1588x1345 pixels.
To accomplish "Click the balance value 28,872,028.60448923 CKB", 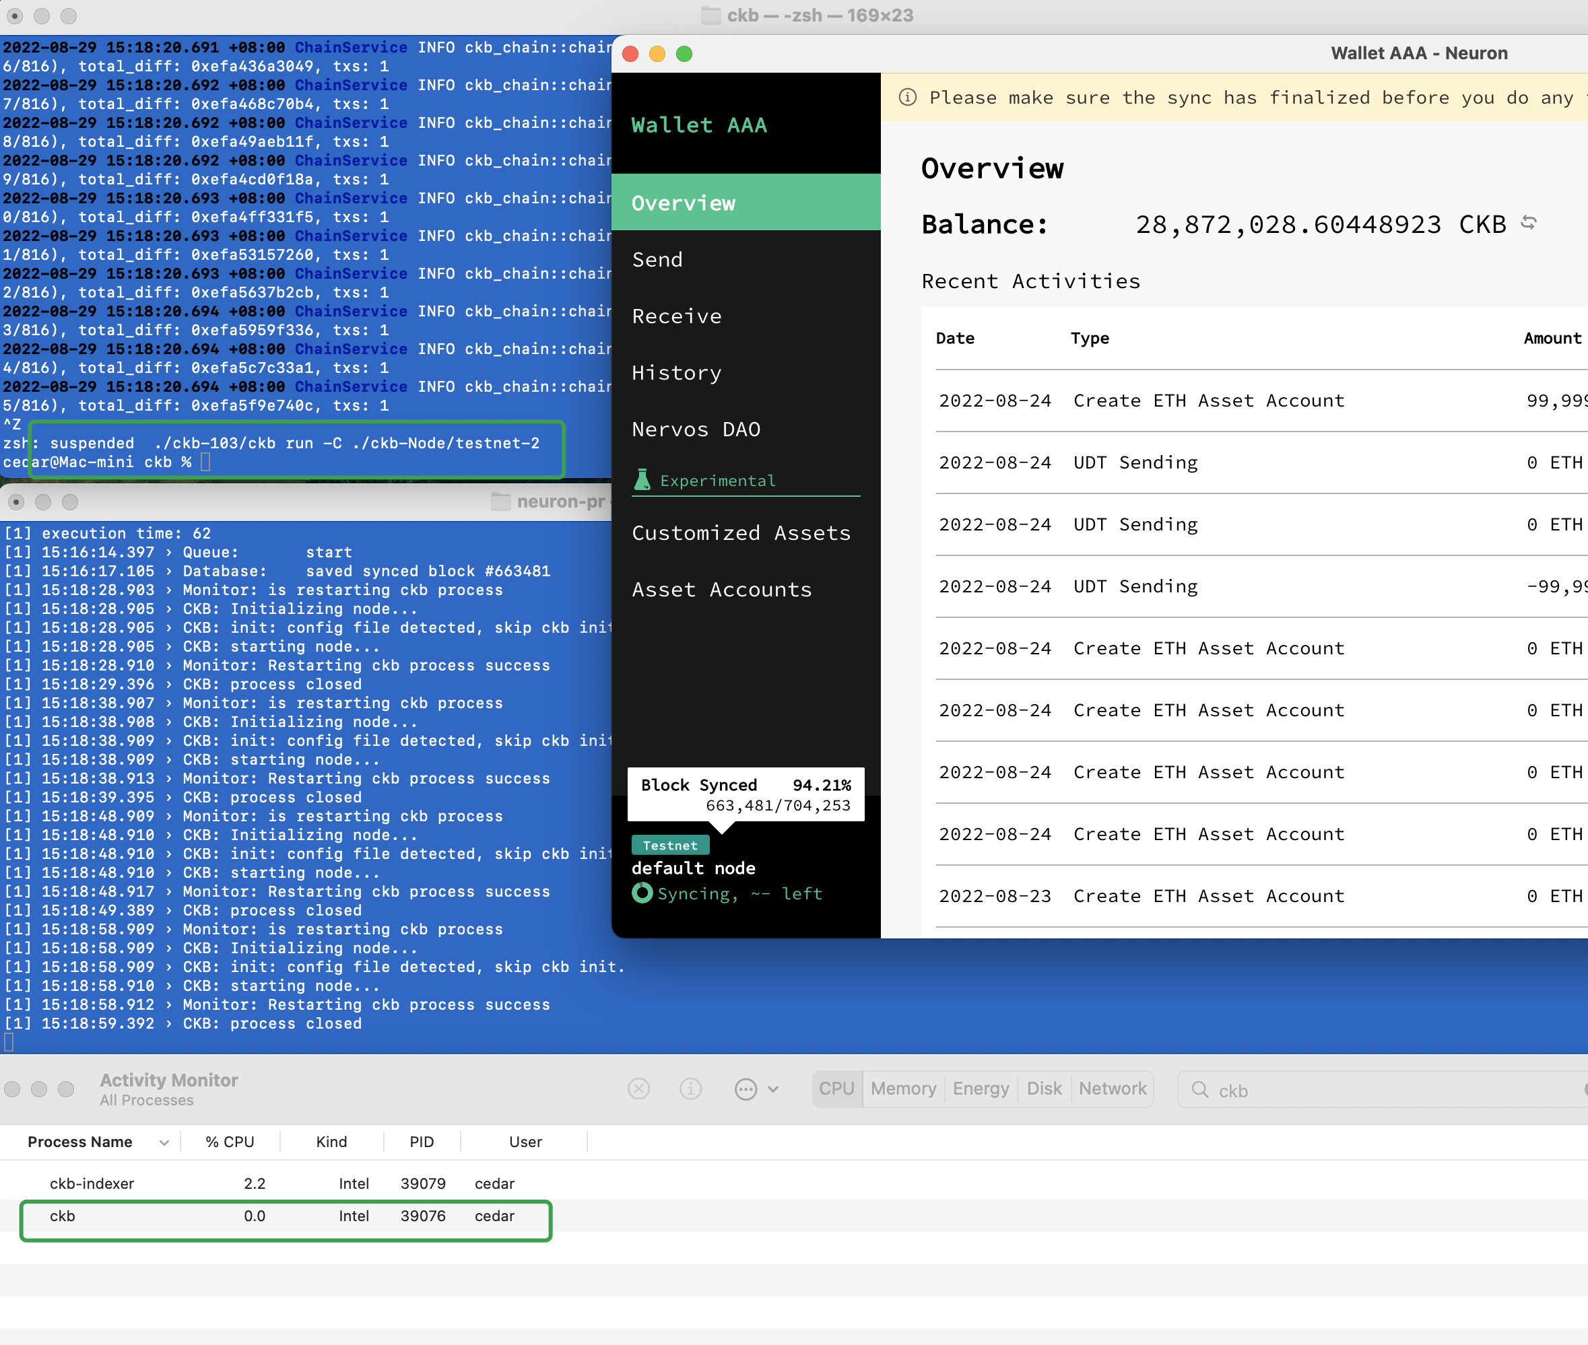I will [1320, 224].
